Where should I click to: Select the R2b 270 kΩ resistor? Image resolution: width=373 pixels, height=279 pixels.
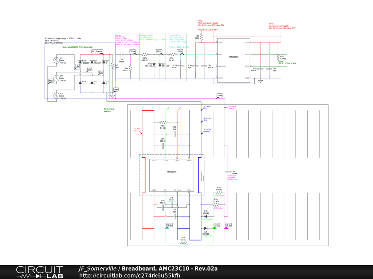(218, 193)
